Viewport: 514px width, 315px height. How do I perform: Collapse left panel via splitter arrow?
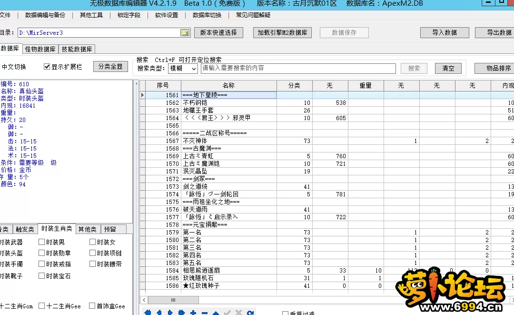tap(137, 84)
